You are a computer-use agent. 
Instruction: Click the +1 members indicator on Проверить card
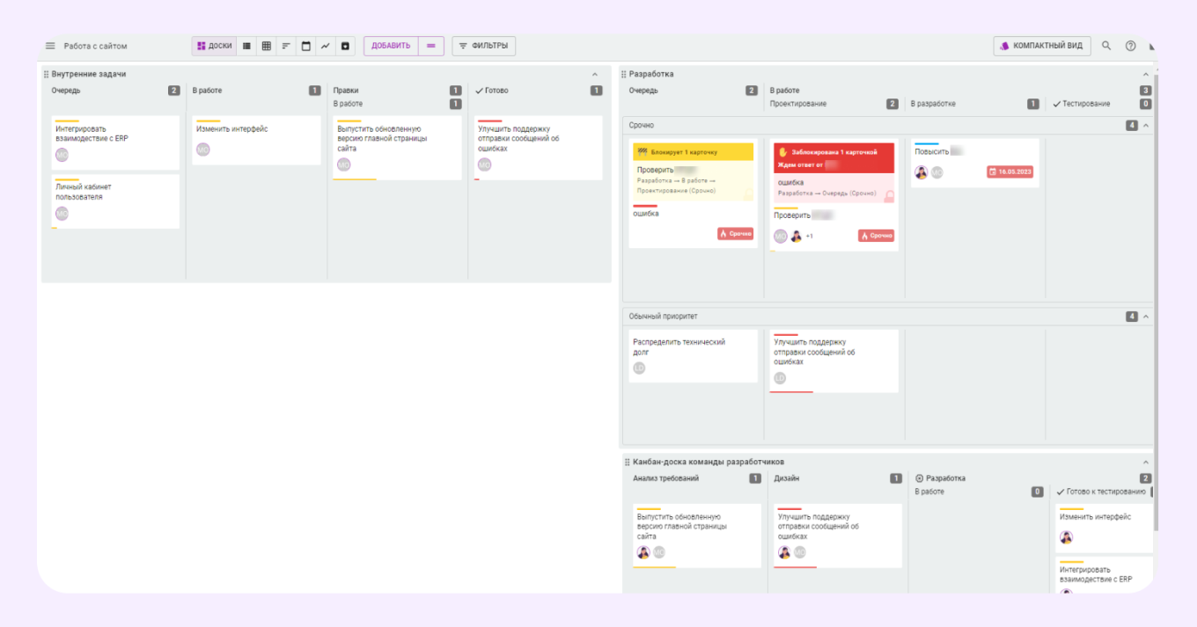(810, 236)
